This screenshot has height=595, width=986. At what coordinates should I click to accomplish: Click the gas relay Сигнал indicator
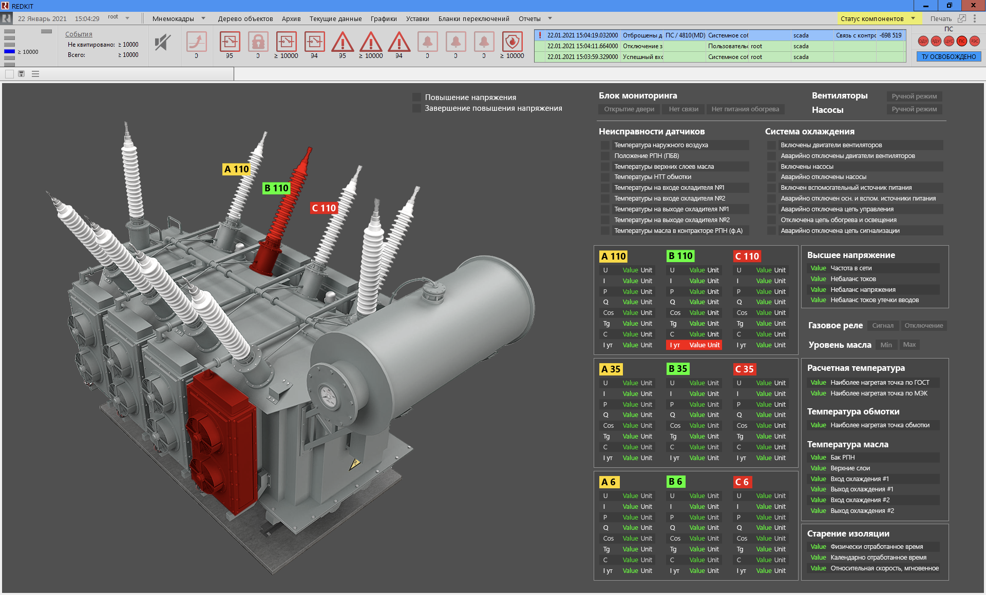[883, 326]
